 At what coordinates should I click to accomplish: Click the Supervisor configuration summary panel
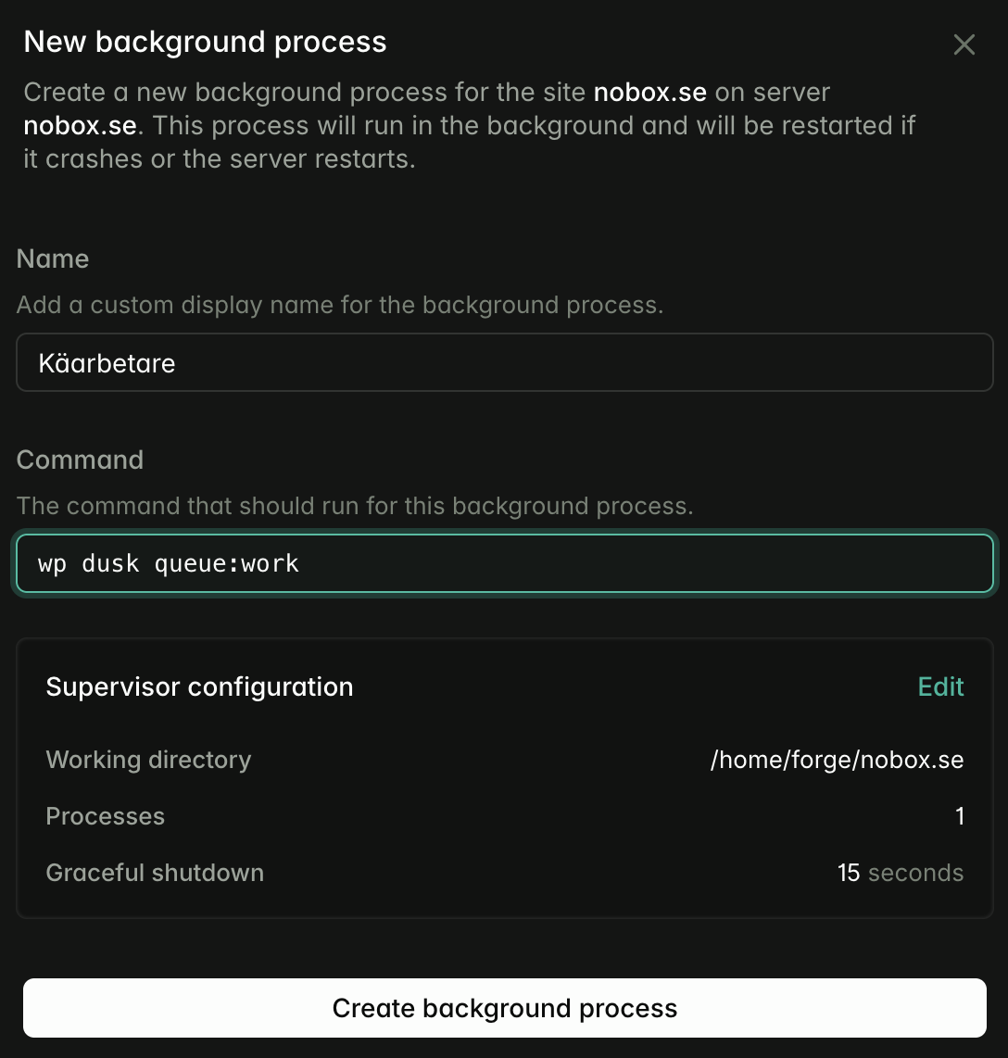(504, 778)
